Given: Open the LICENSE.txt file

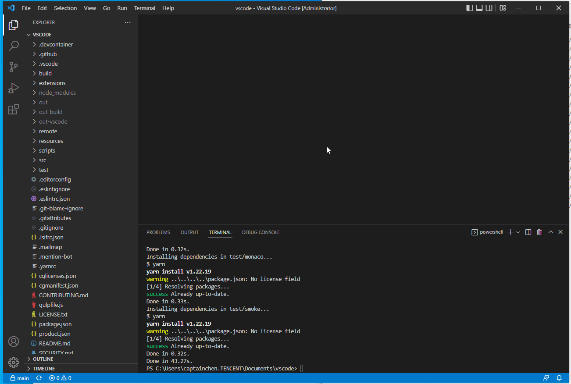Looking at the screenshot, I should pyautogui.click(x=81, y=314).
